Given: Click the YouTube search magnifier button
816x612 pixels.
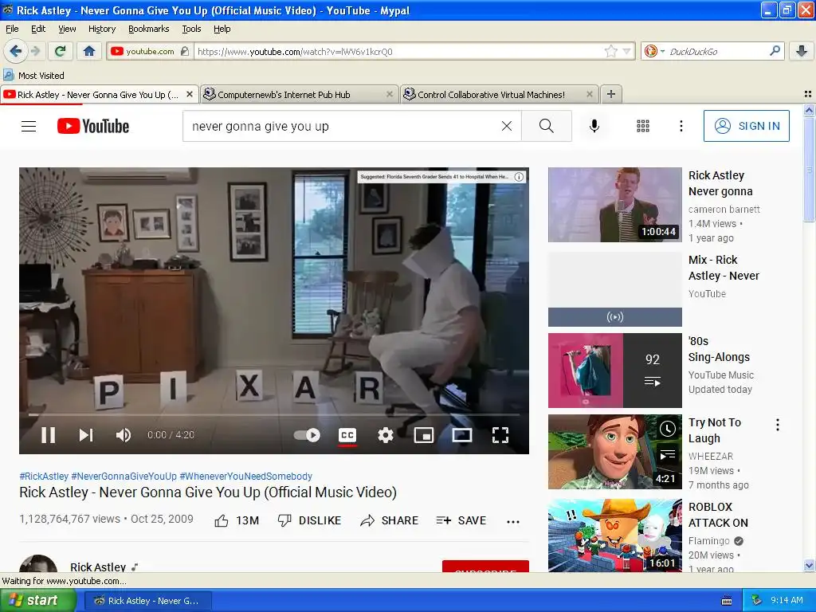Looking at the screenshot, I should (x=547, y=126).
